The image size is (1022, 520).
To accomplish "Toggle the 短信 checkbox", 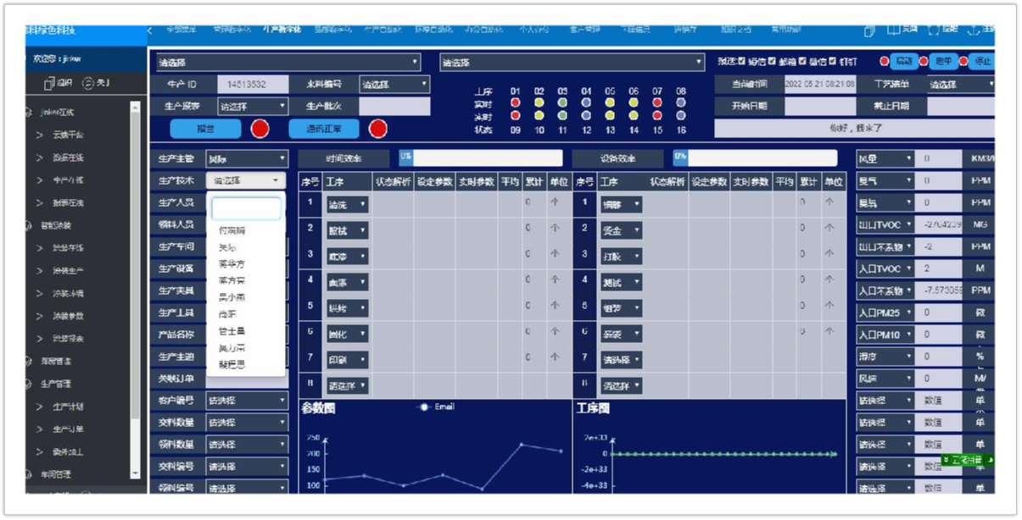I will [743, 62].
